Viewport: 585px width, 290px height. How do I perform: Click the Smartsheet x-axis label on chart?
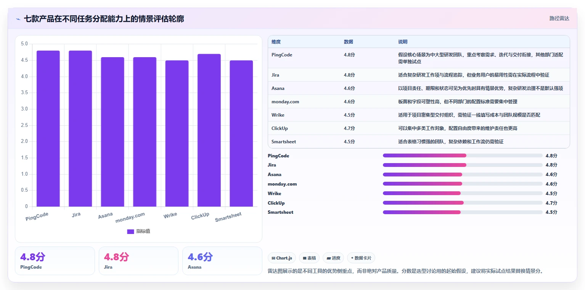[228, 217]
